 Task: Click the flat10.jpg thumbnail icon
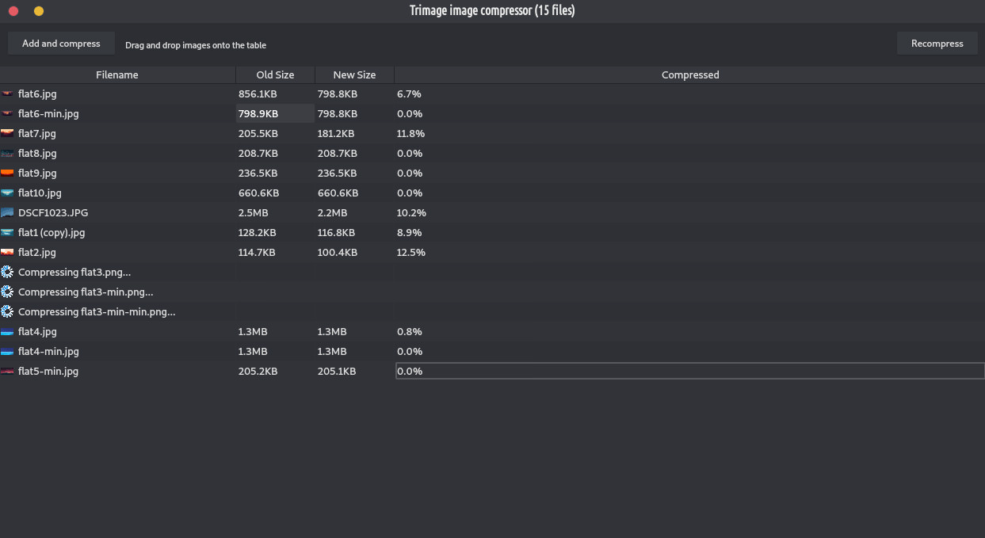[x=7, y=193]
